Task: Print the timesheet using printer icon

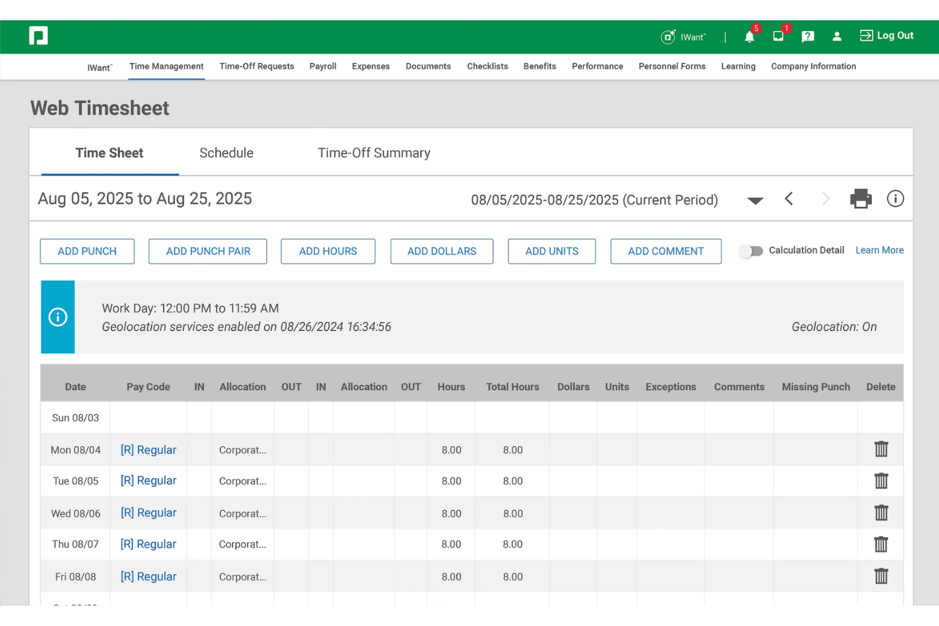Action: pos(861,199)
